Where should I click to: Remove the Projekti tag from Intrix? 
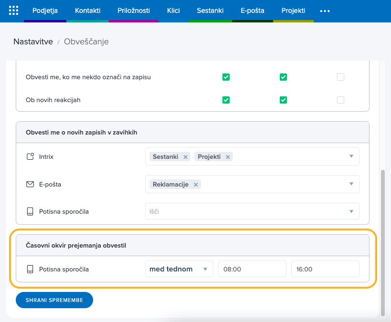pos(228,157)
